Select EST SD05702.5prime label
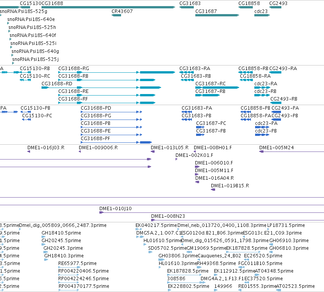324x292 pixels. click(168, 248)
